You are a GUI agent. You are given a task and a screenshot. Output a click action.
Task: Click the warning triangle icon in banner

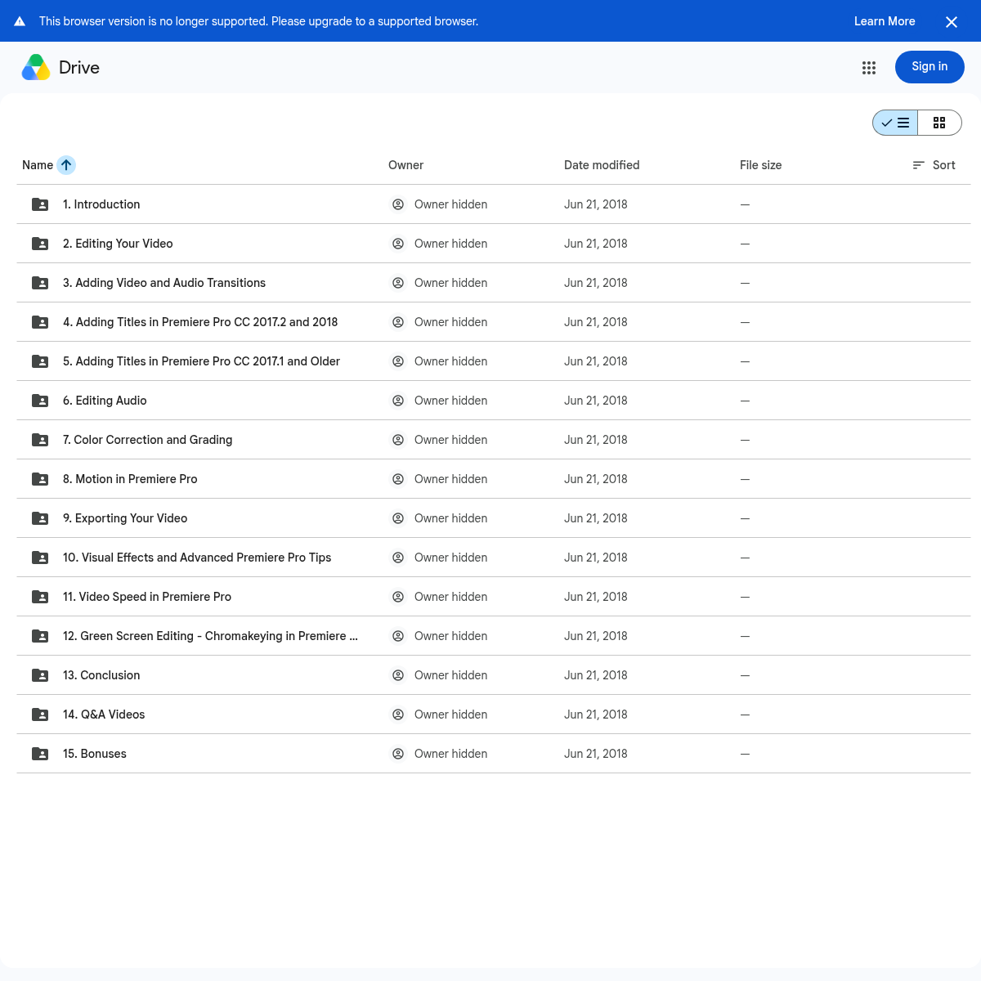[20, 21]
